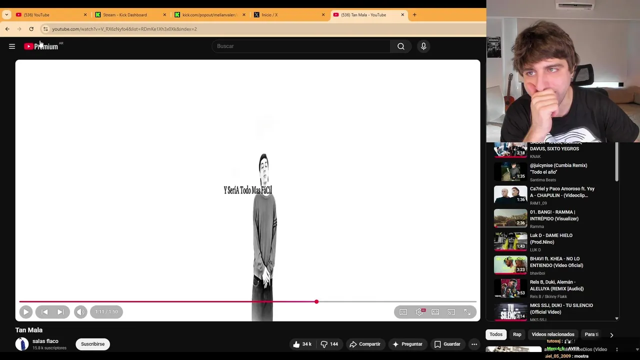Click the 1:11 / 1:50 time display

click(106, 312)
